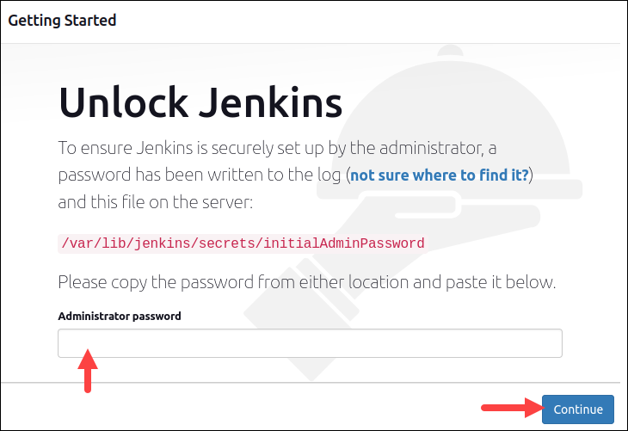Image resolution: width=628 pixels, height=431 pixels.
Task: Click "password has been written to the log" text
Action: pos(200,175)
